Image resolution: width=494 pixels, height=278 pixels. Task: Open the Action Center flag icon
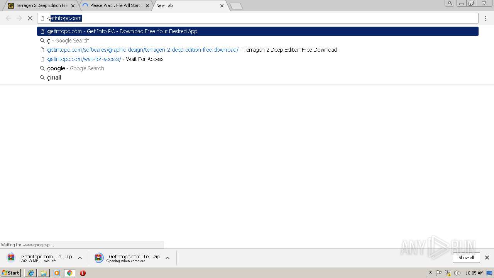(x=439, y=273)
